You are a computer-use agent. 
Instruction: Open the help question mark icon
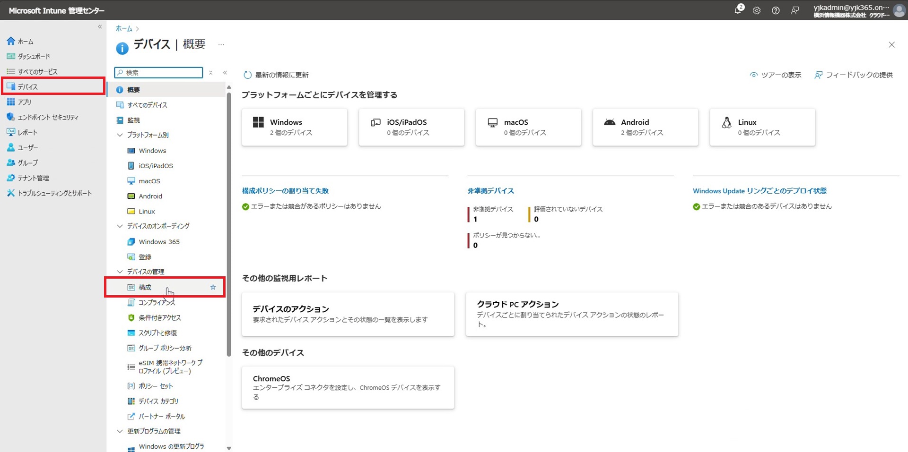tap(776, 10)
